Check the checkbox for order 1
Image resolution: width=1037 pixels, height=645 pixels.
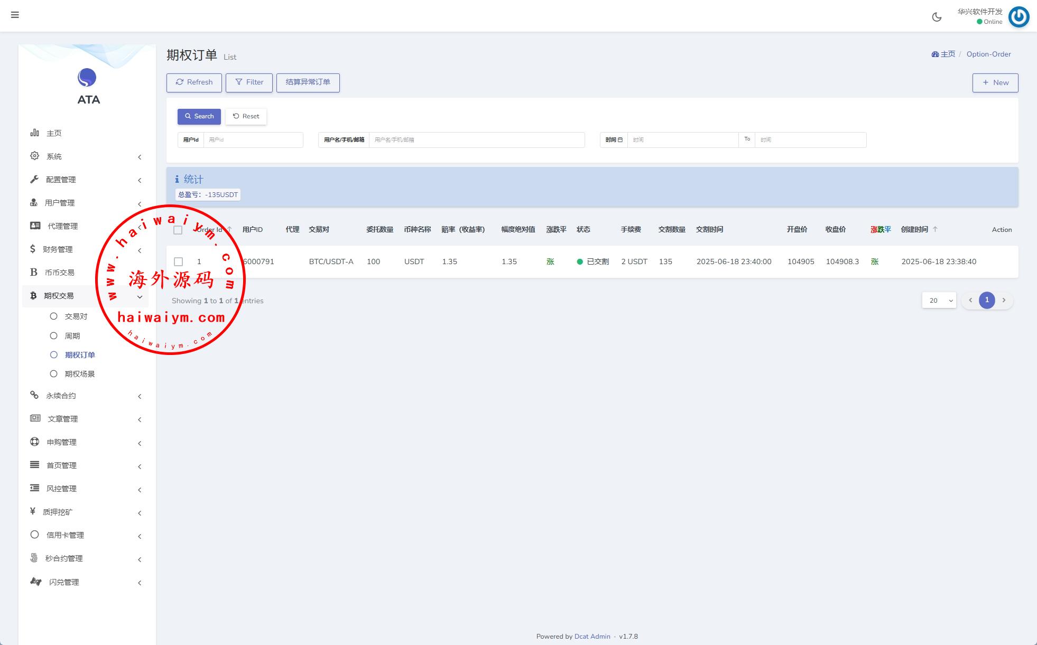[178, 261]
